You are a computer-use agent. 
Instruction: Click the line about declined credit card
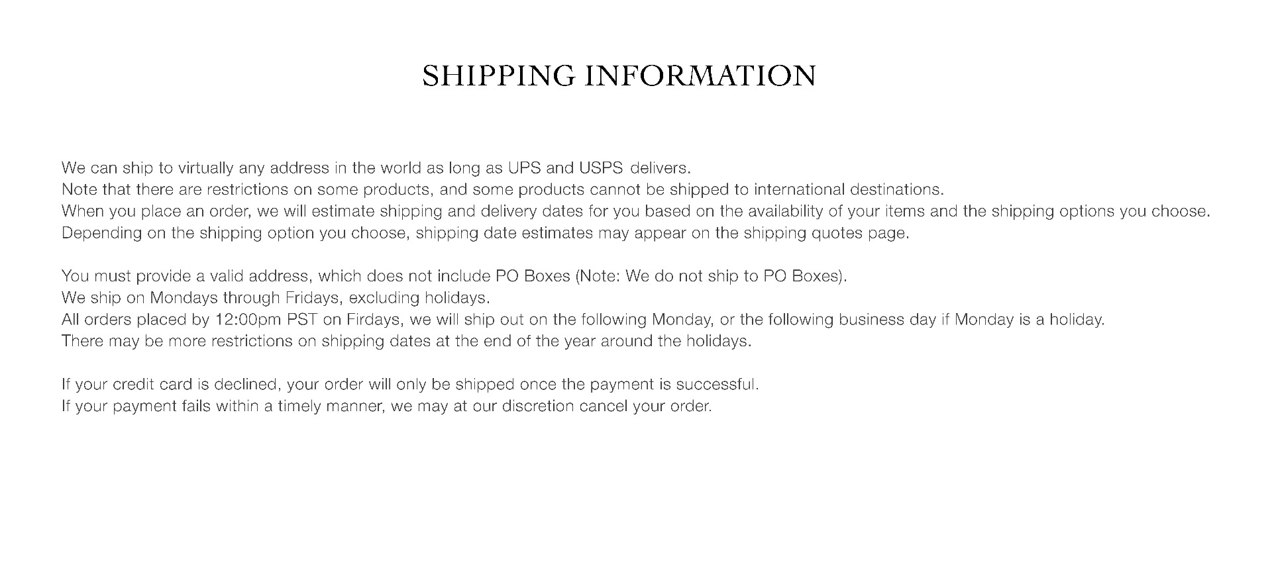(410, 385)
